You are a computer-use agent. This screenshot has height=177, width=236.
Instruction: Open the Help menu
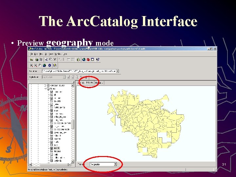[x=65, y=54]
